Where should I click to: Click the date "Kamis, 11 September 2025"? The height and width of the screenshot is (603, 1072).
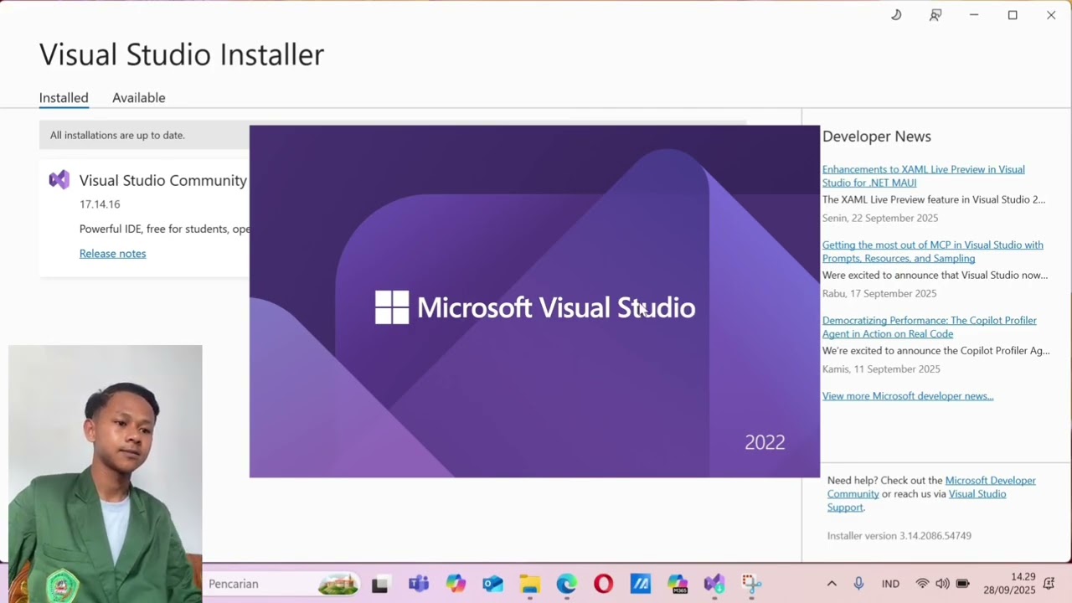click(881, 369)
